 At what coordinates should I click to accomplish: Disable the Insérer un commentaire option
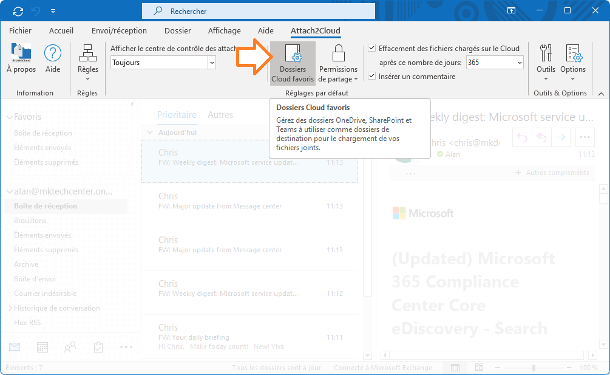point(372,76)
